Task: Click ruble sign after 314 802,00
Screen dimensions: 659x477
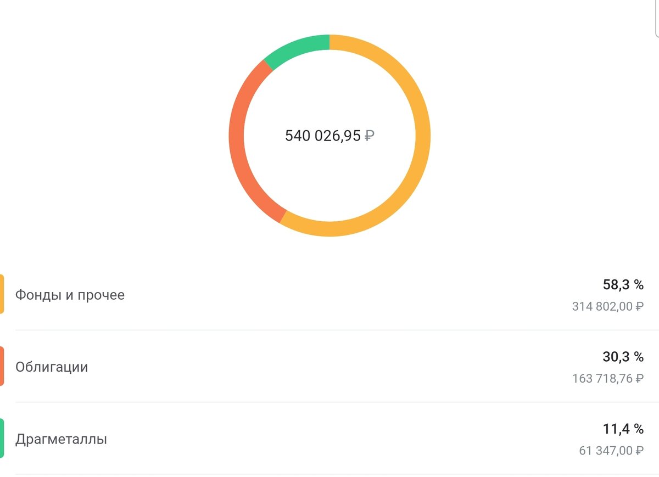Action: (639, 307)
